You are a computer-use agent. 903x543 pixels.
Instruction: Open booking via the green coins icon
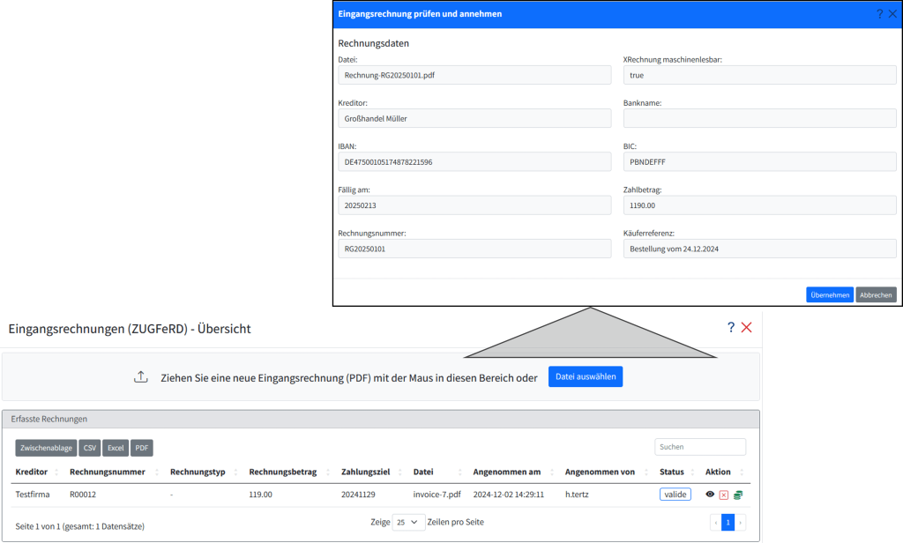click(738, 495)
